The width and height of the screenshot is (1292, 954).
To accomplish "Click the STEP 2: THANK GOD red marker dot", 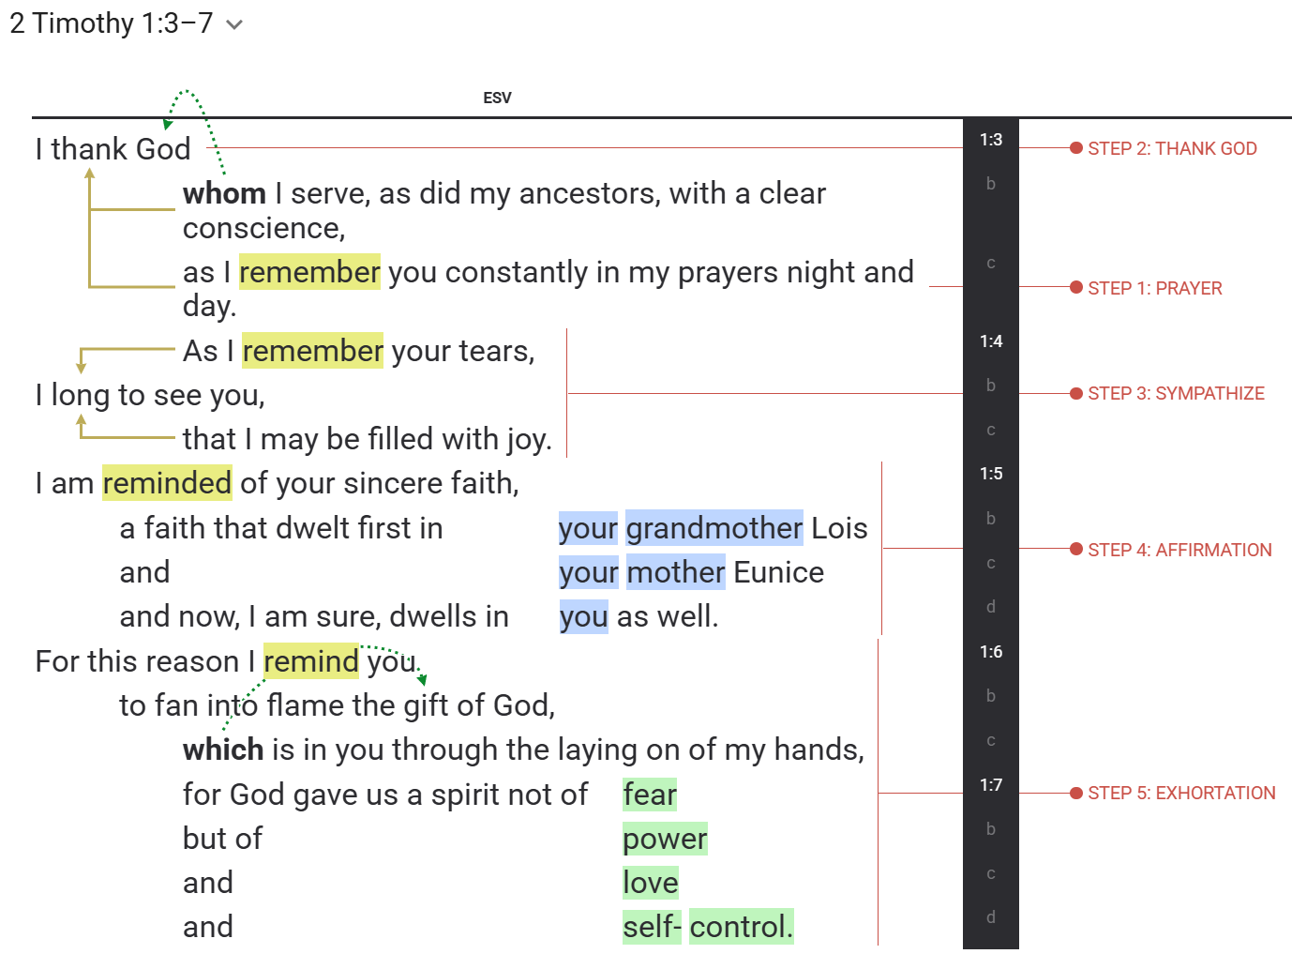I will pos(1074,147).
